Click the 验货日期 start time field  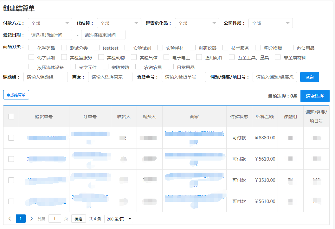coord(50,35)
